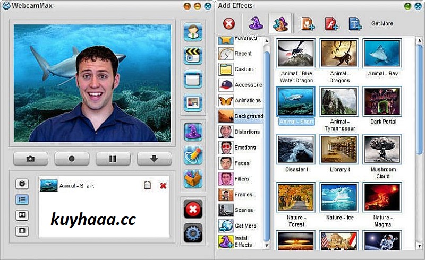Open the doodling pencil icon
The height and width of the screenshot is (260, 425).
pos(193,155)
